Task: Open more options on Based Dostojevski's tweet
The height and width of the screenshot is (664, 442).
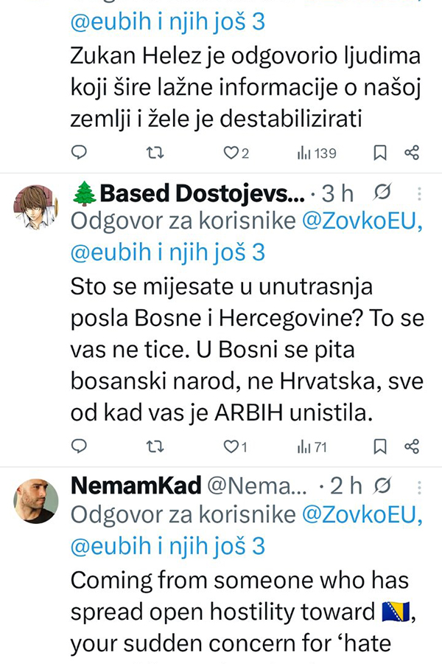Action: (419, 194)
